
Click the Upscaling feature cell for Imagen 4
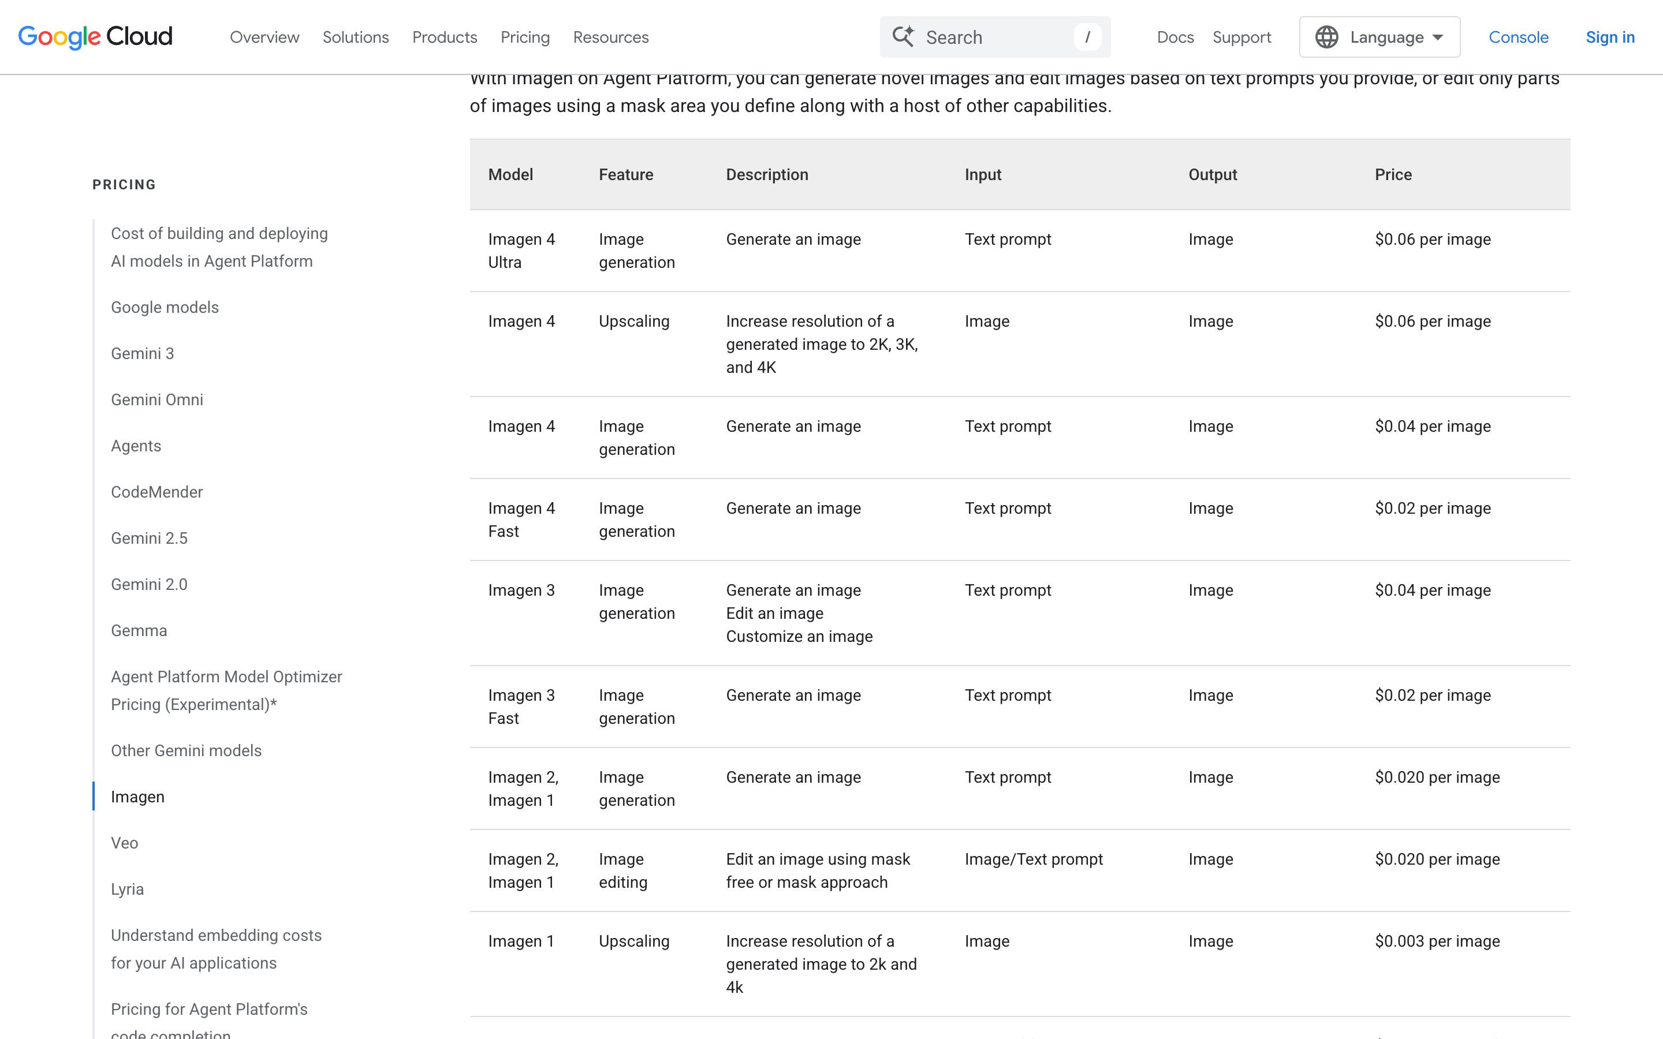(x=633, y=321)
